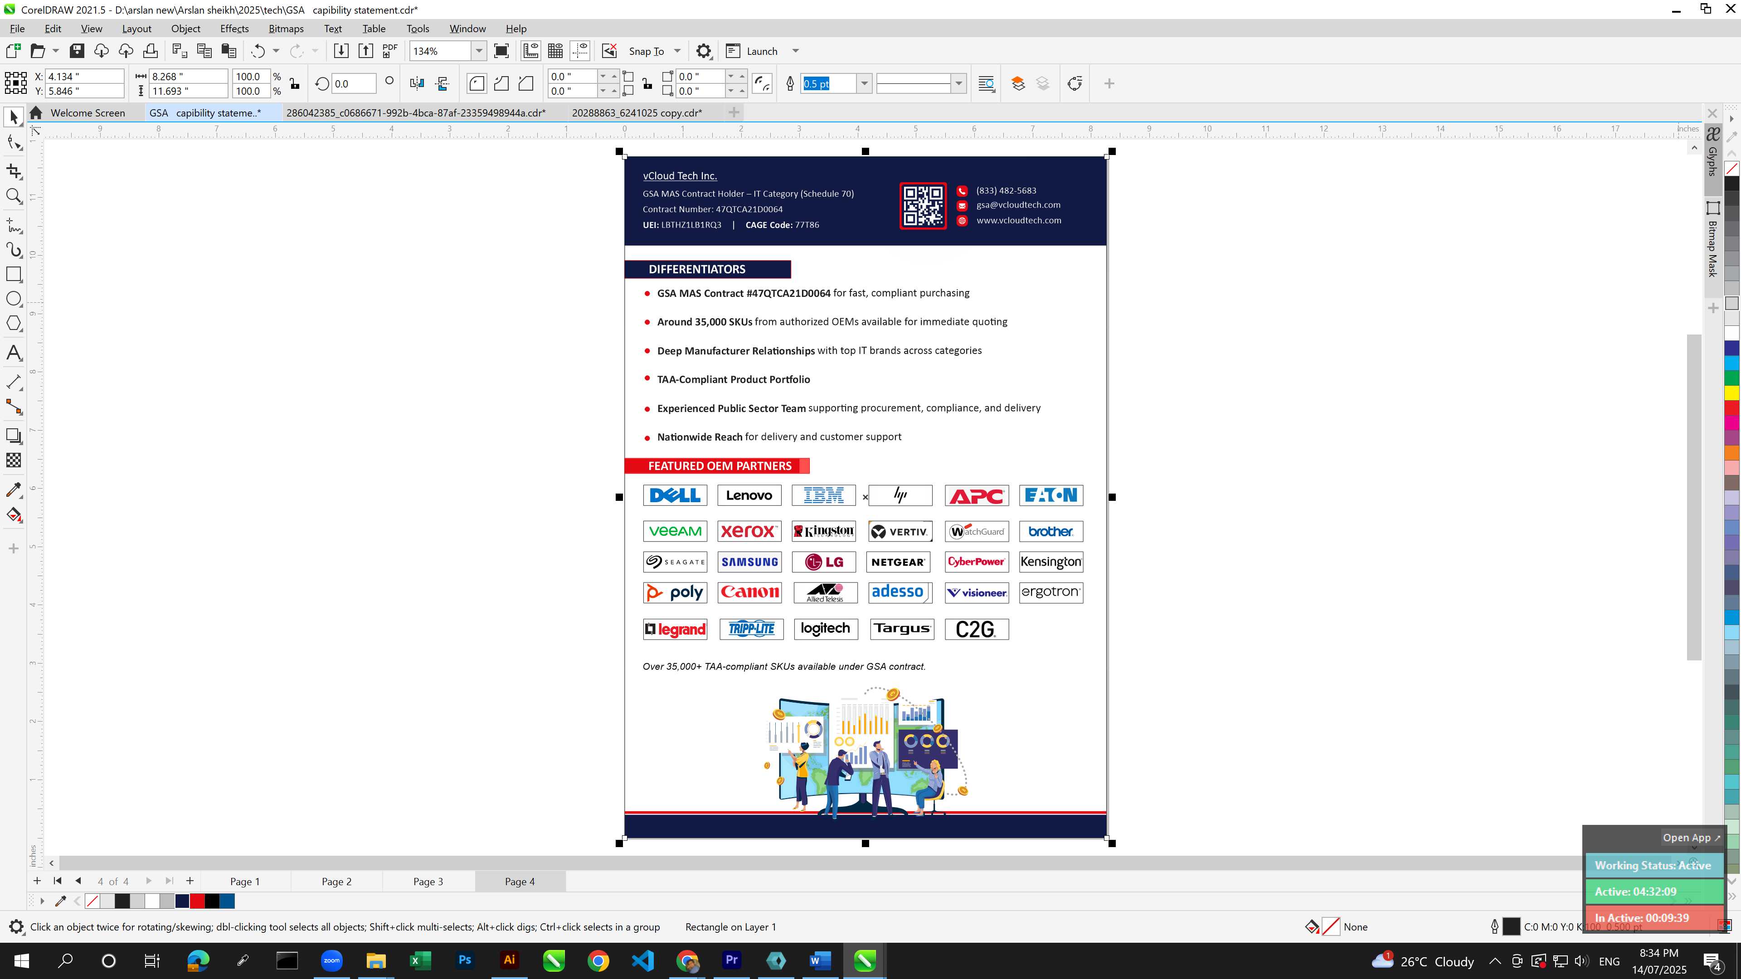Open the Effects menu

pos(234,29)
